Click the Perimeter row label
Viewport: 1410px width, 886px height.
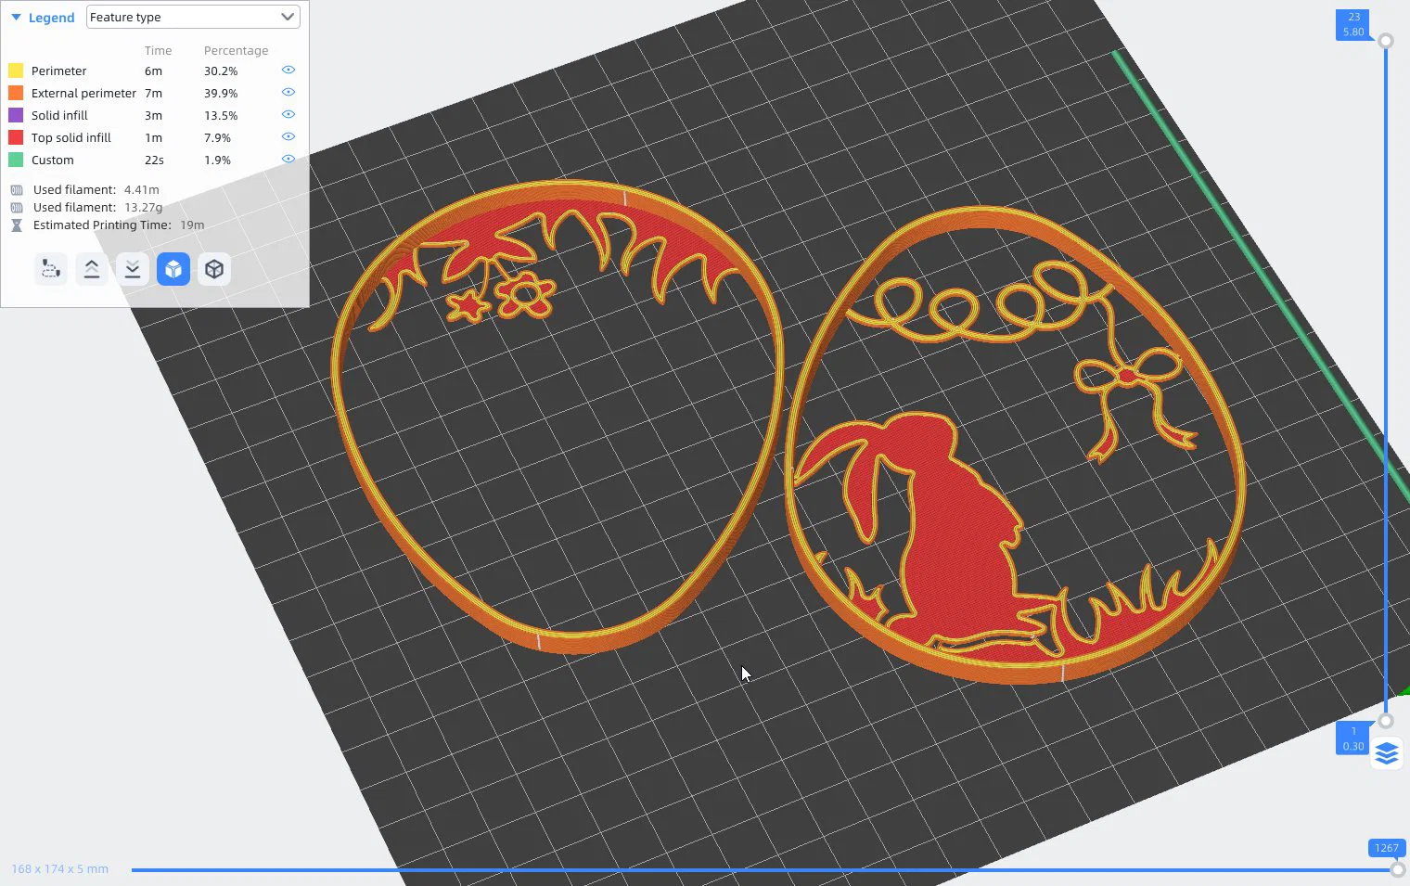pyautogui.click(x=58, y=71)
